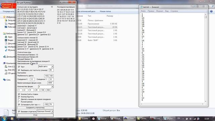Click the first Разбежность цвета field 150
This screenshot has width=215, height=121.
[x=46, y=76]
